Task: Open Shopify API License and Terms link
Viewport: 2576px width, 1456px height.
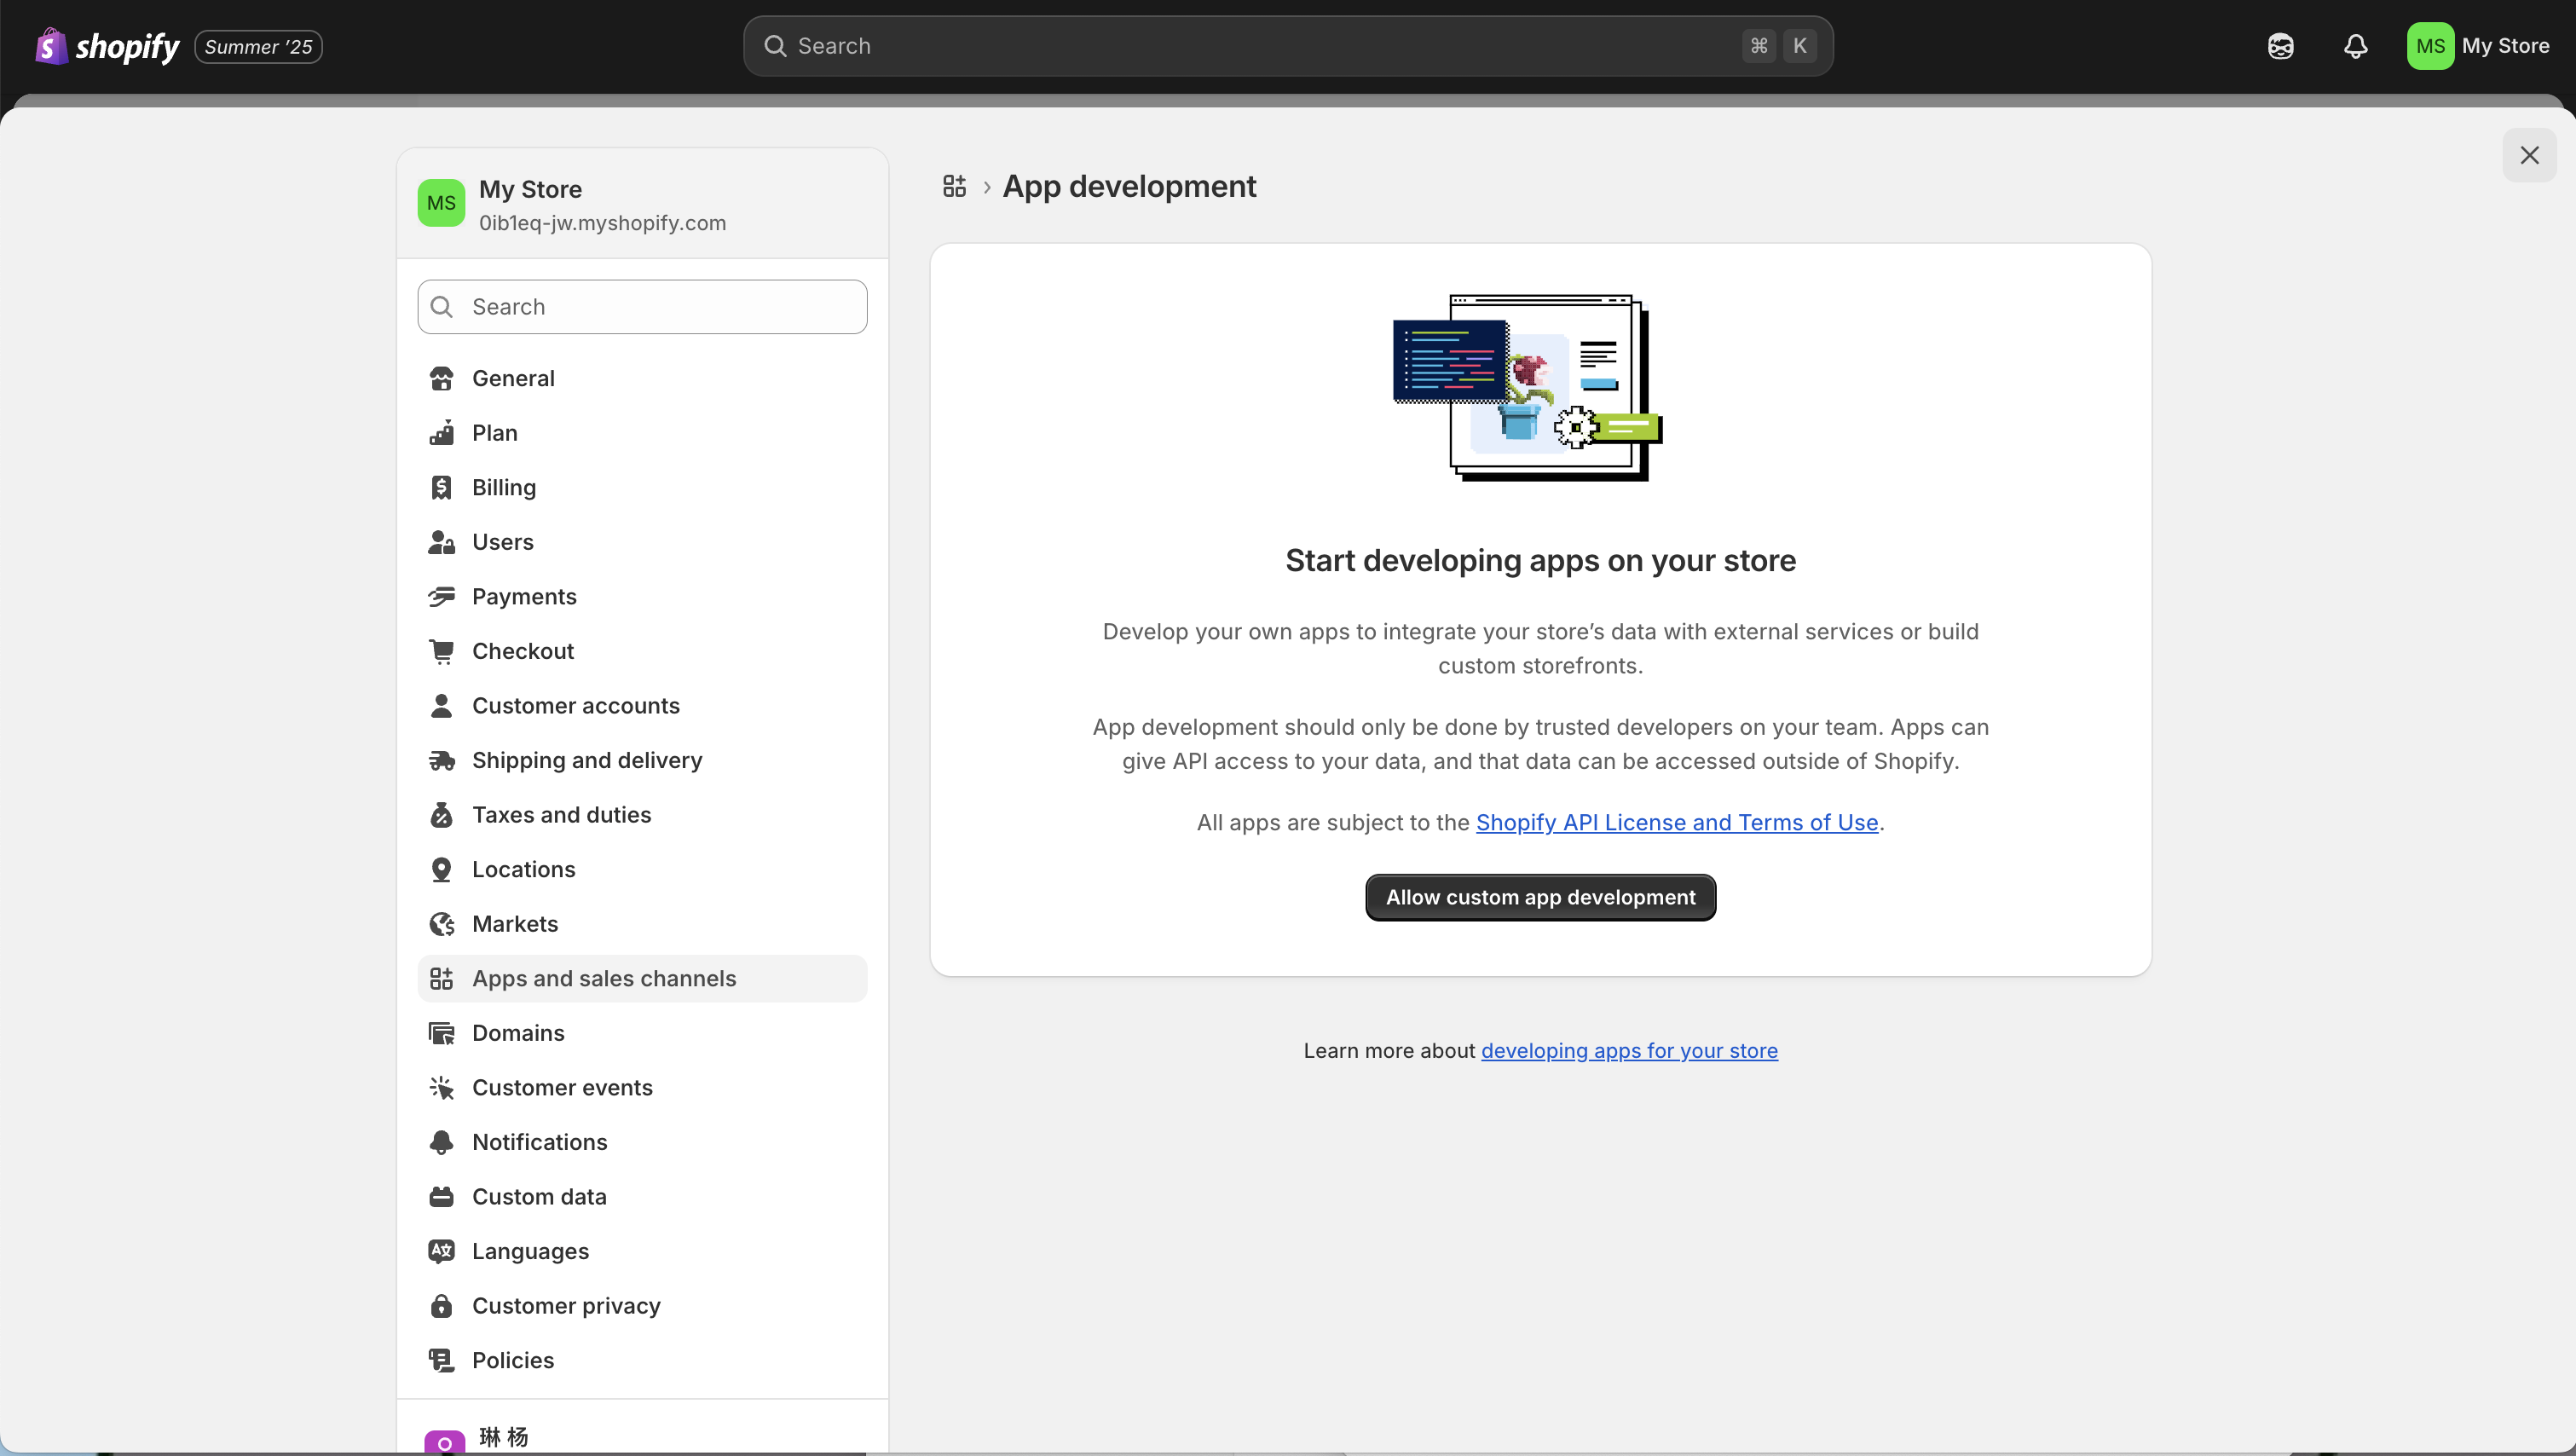Action: [x=1677, y=822]
